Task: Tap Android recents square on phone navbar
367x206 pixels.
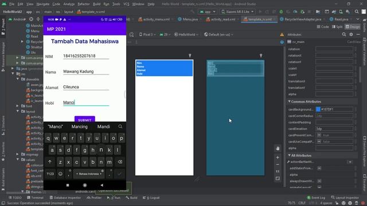Action: click(68, 185)
